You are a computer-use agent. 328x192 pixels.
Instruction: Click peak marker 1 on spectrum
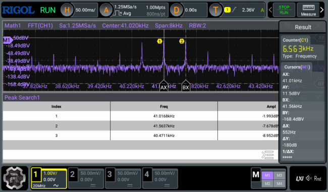(159, 41)
